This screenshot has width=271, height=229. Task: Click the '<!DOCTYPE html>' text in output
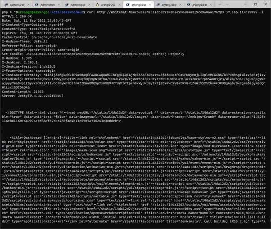[21, 113]
